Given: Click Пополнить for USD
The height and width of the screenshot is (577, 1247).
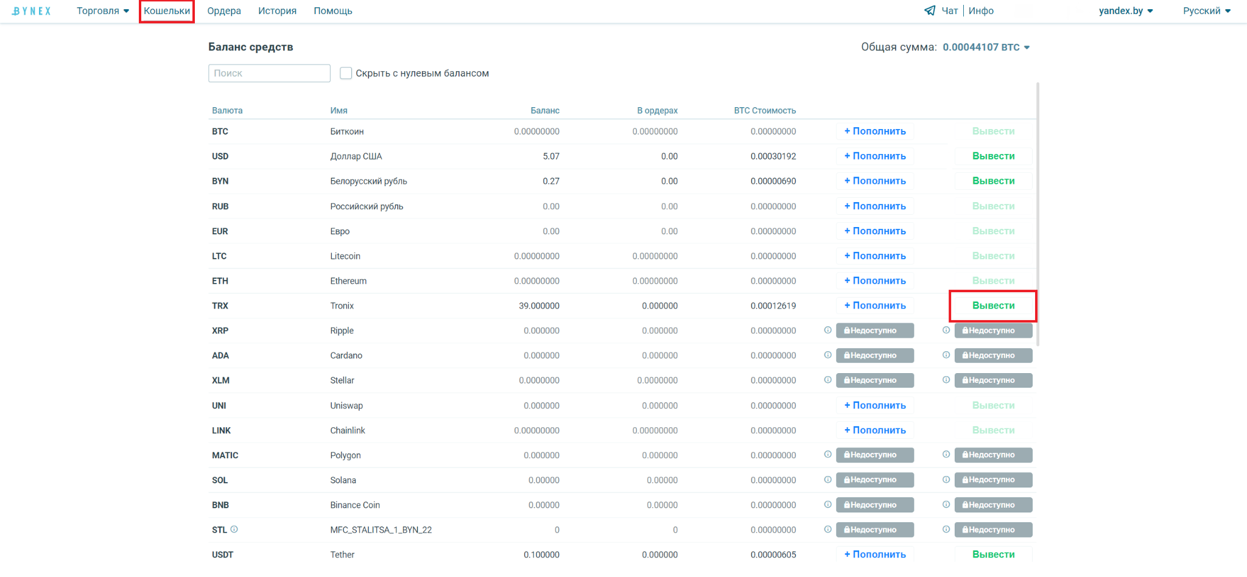Looking at the screenshot, I should [x=875, y=156].
